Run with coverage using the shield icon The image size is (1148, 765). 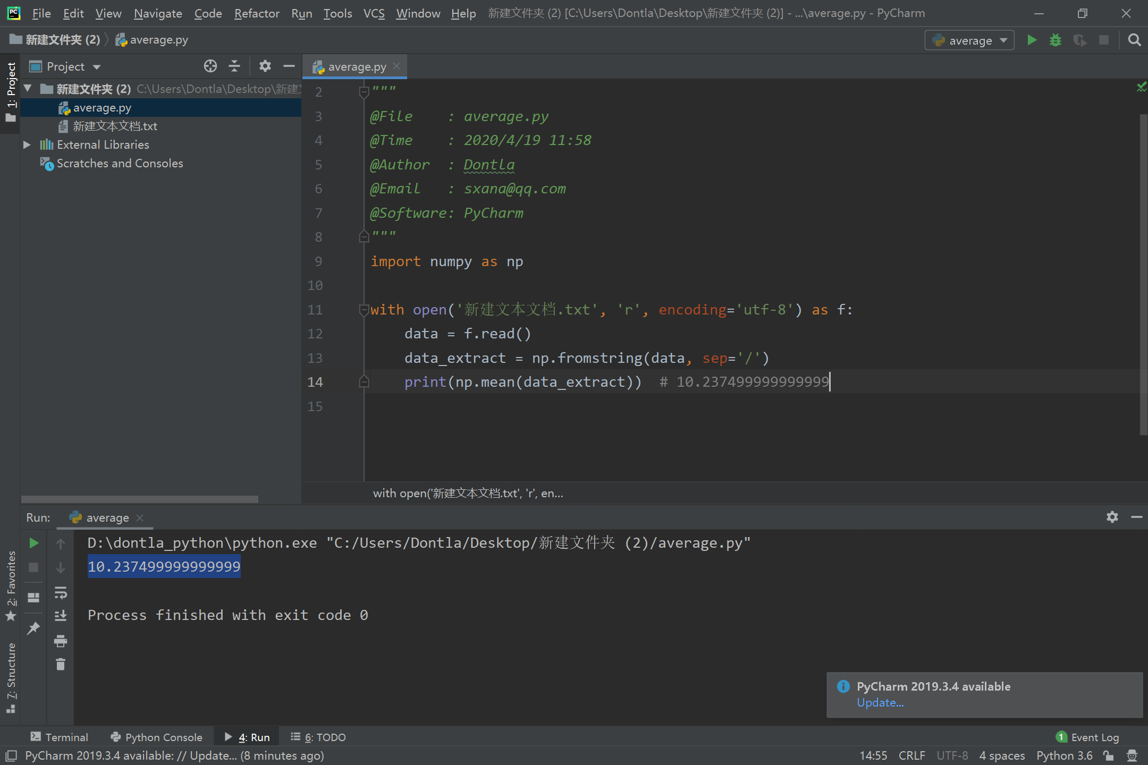click(1080, 40)
